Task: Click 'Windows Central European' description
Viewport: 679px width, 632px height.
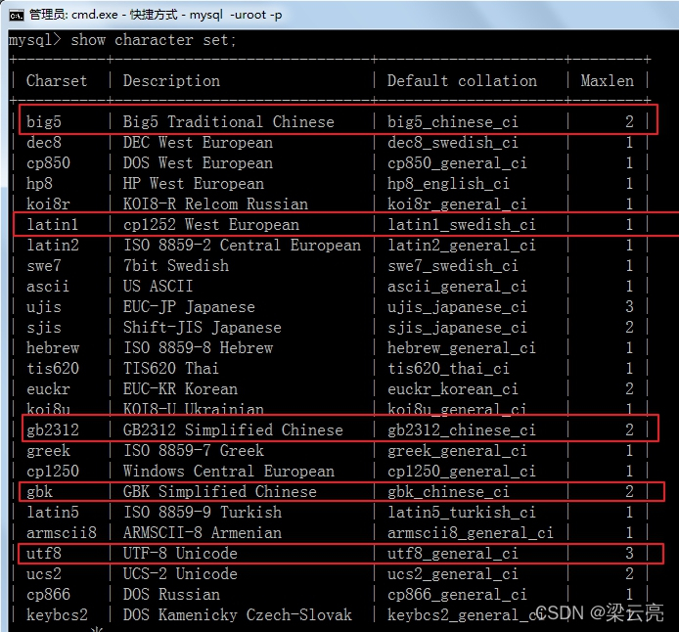Action: coord(229,472)
